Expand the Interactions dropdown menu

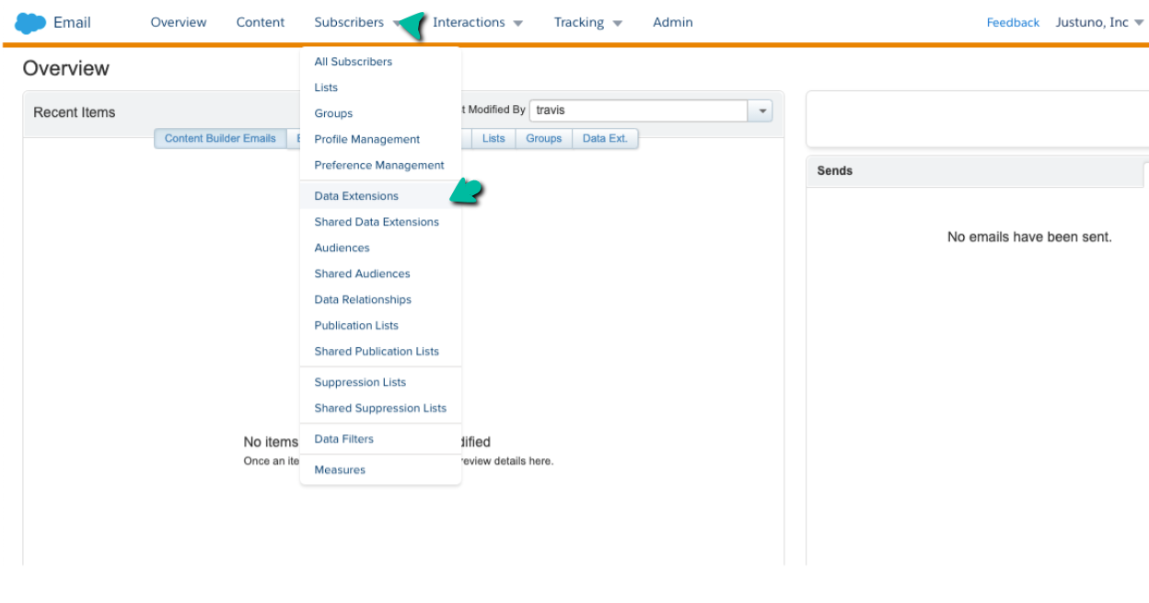(478, 22)
